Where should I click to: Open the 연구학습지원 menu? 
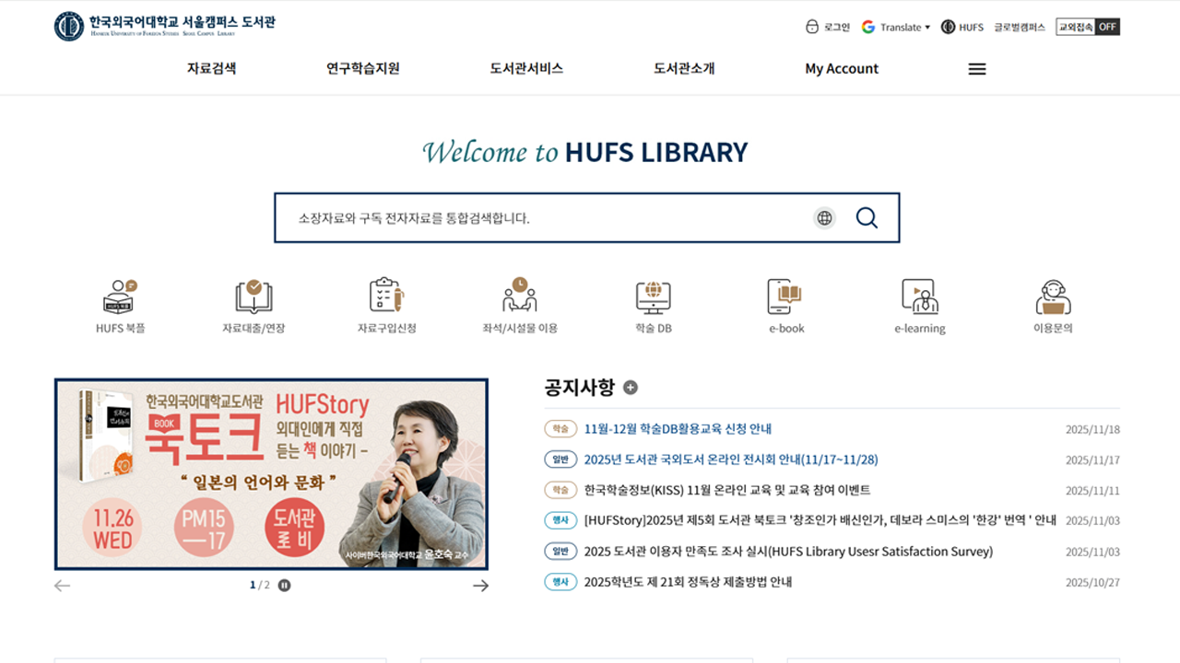[x=363, y=68]
